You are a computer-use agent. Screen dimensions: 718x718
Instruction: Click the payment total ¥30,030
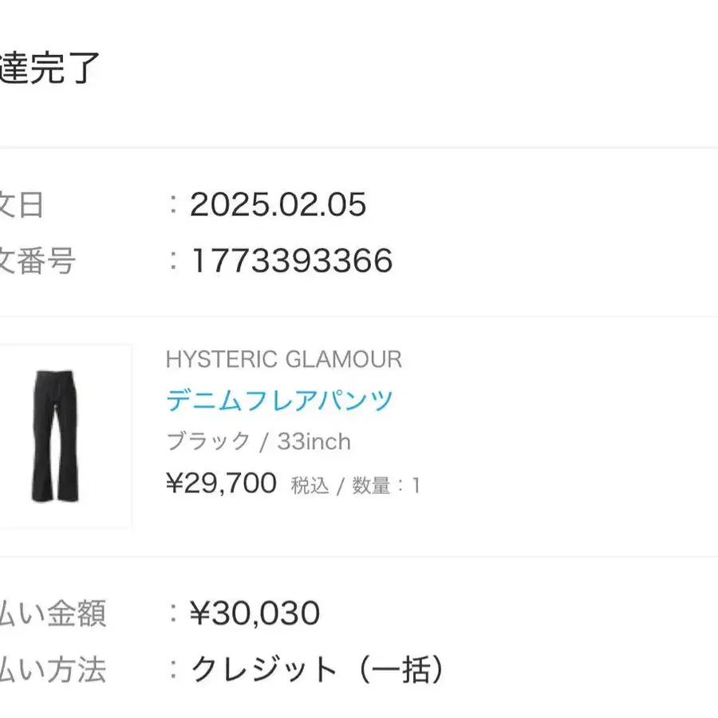pos(254,613)
